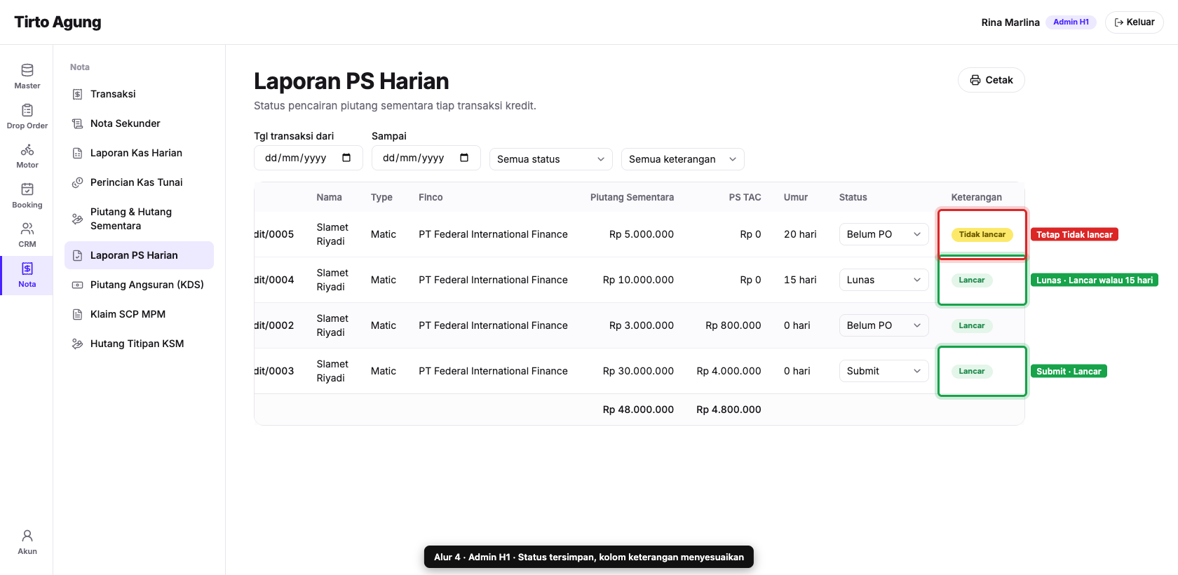
Task: Set the Sampai date field
Action: point(426,158)
